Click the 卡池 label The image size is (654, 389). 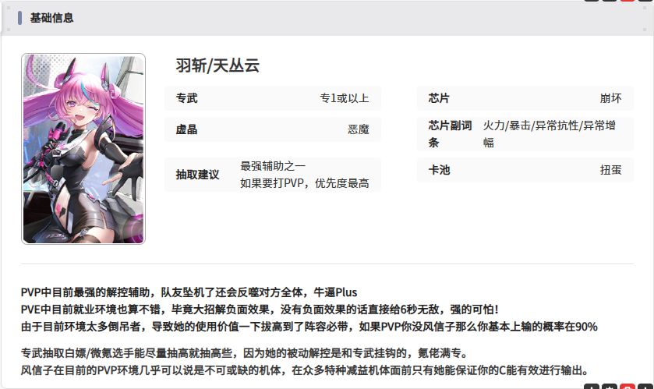(x=439, y=170)
